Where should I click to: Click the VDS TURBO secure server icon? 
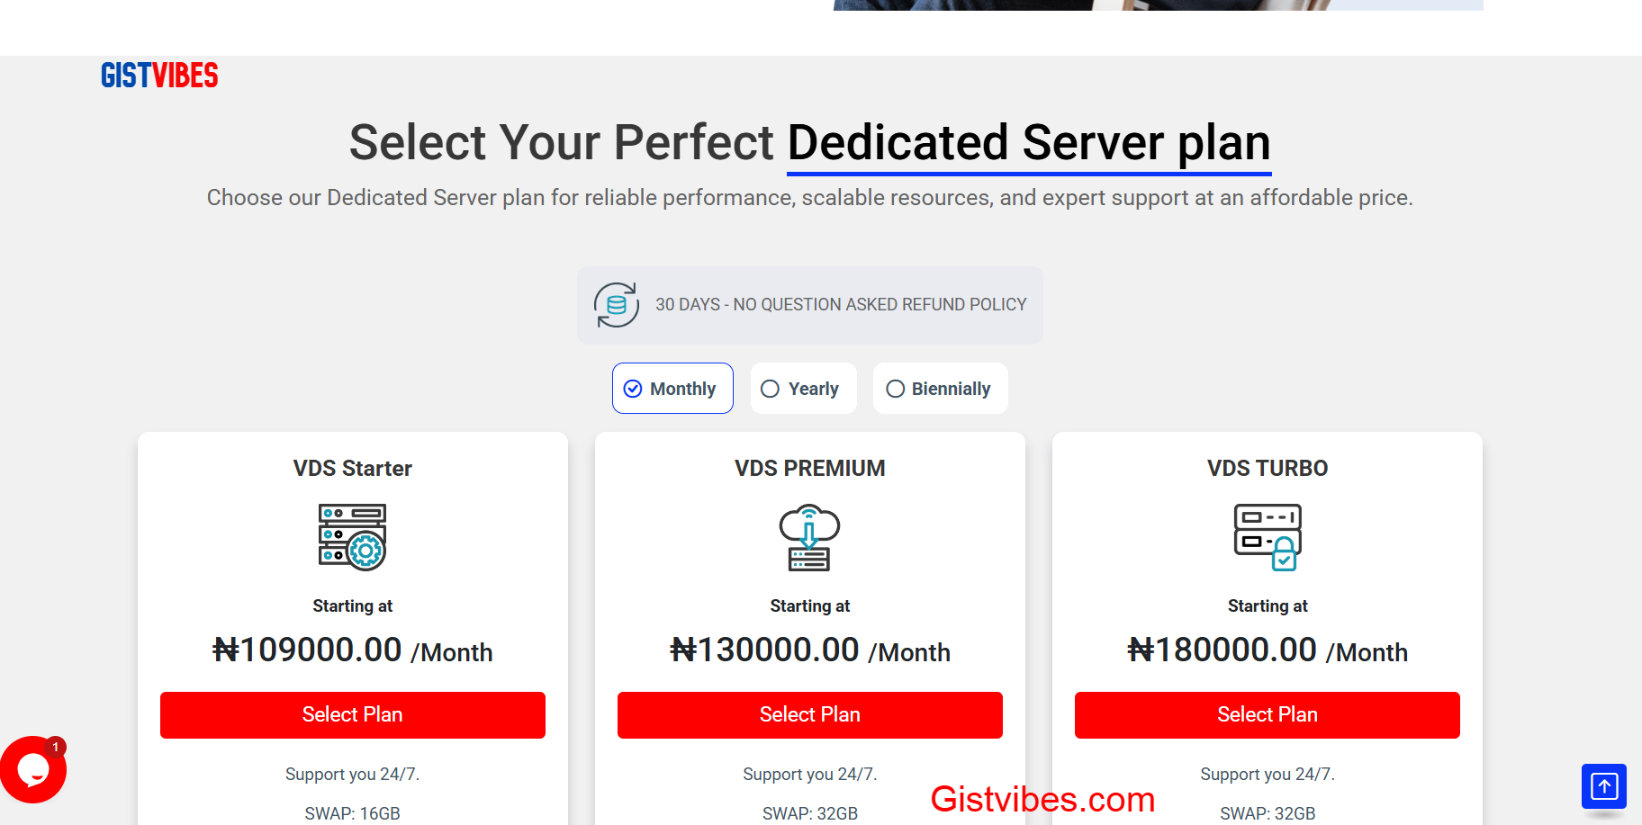[x=1268, y=537]
